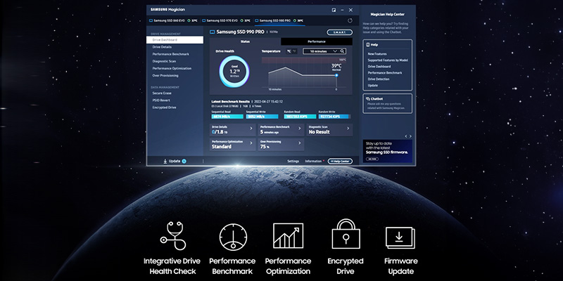Click the current temperature point on graph
Viewport: 563px width, 281px height.
click(x=336, y=75)
